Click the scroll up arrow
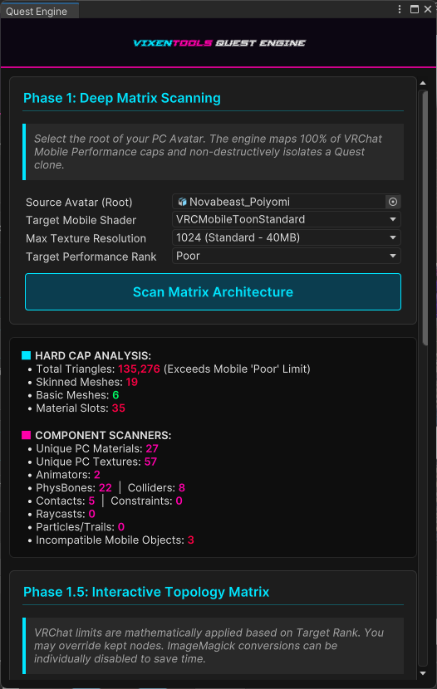 423,83
